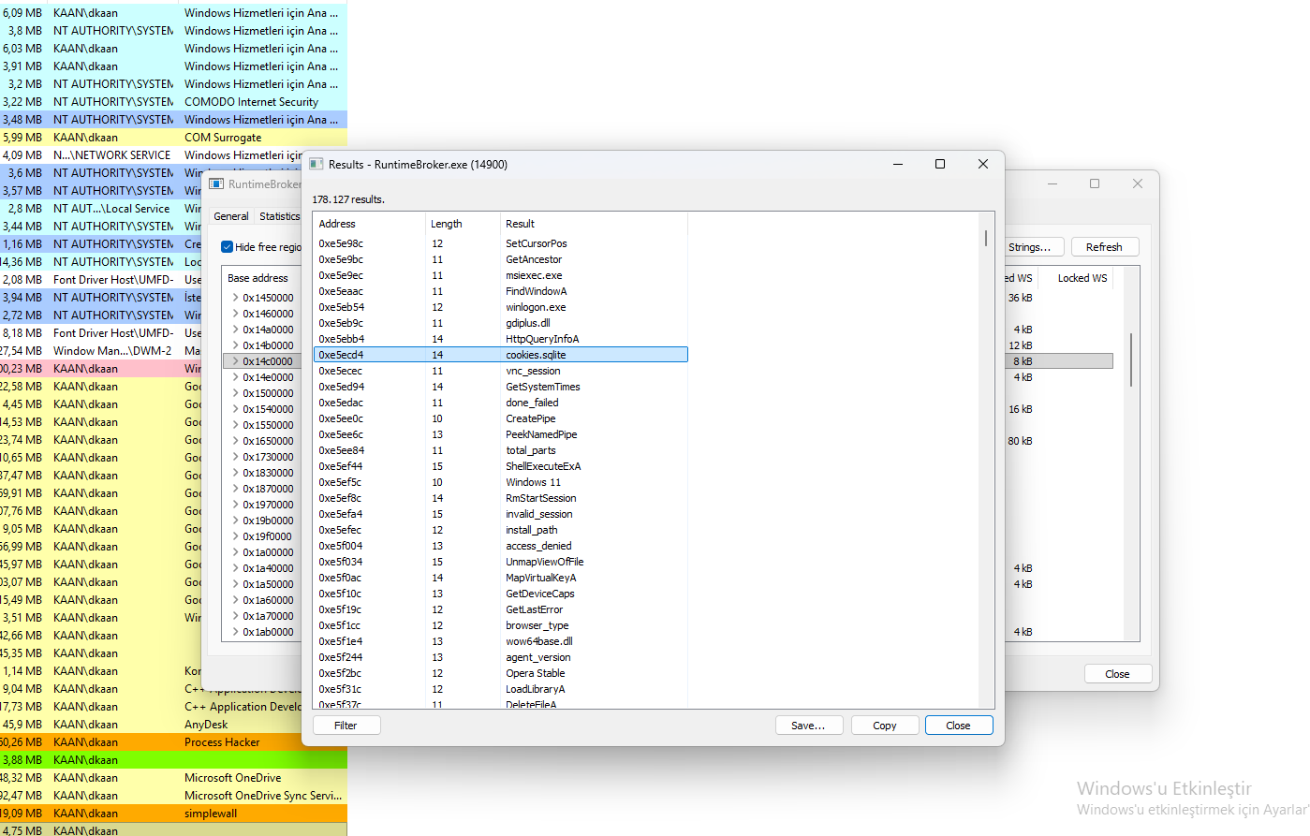This screenshot has height=836, width=1310.
Task: Click the Copy button
Action: coord(885,726)
